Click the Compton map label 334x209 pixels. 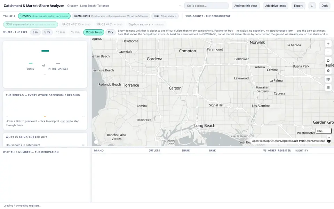click(188, 51)
